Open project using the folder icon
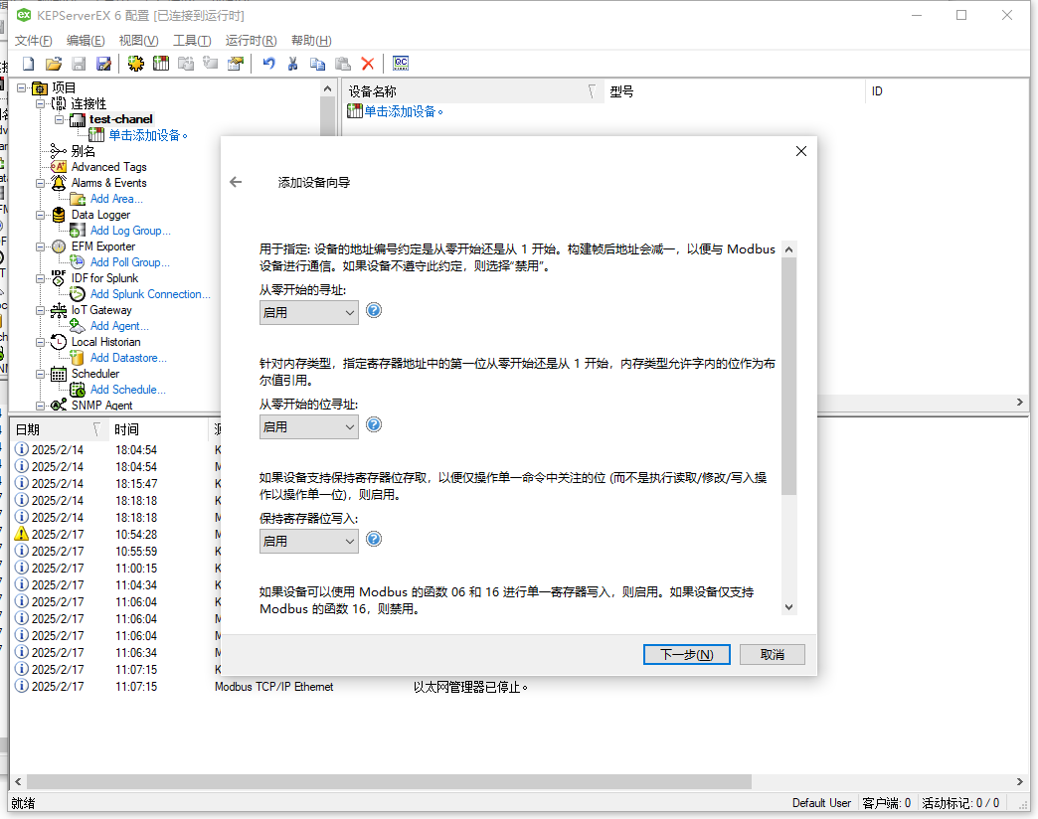The image size is (1038, 819). [x=54, y=64]
